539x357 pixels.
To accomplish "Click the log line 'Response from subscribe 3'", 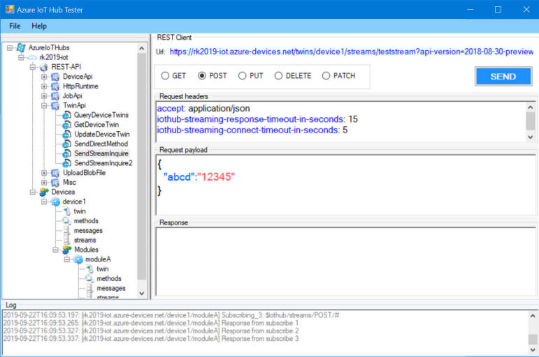I will pos(260,339).
